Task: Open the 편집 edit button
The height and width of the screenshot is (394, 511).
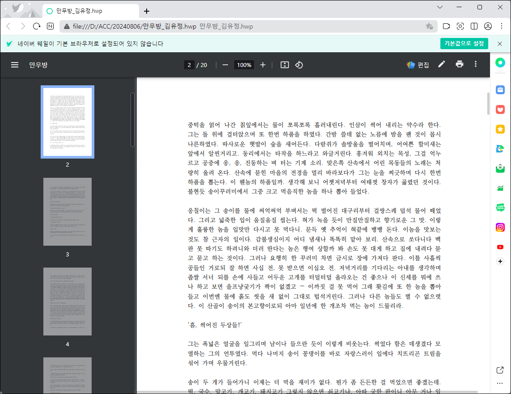Action: point(418,65)
